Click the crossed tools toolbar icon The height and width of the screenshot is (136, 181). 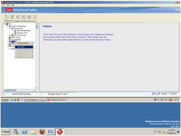click(x=17, y=16)
